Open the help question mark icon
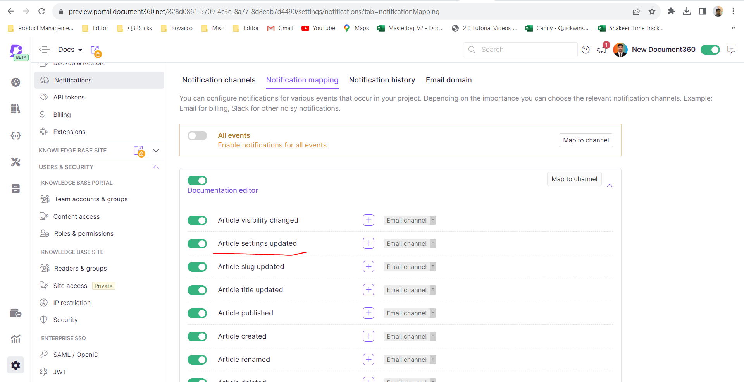The image size is (744, 382). point(586,50)
